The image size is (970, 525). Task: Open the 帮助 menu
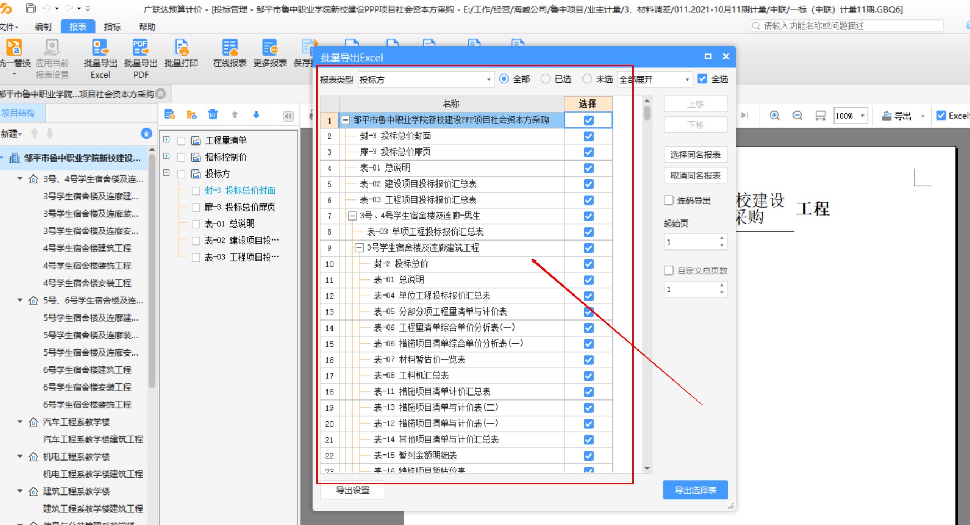[147, 27]
